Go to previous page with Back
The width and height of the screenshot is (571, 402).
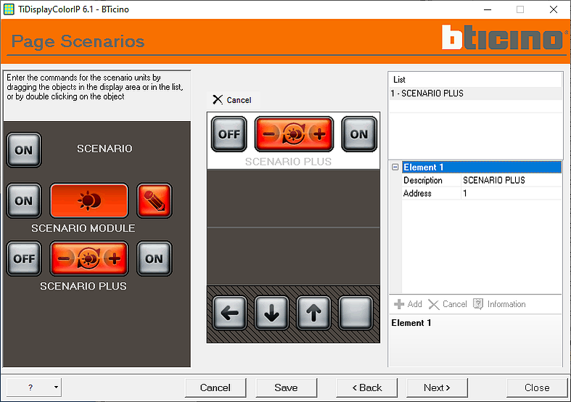366,387
